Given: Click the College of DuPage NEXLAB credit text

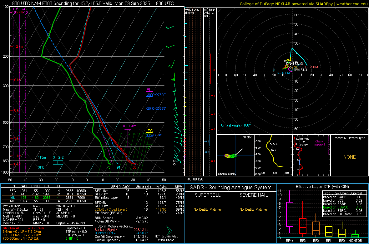Looking at the screenshot, I should (303, 4).
